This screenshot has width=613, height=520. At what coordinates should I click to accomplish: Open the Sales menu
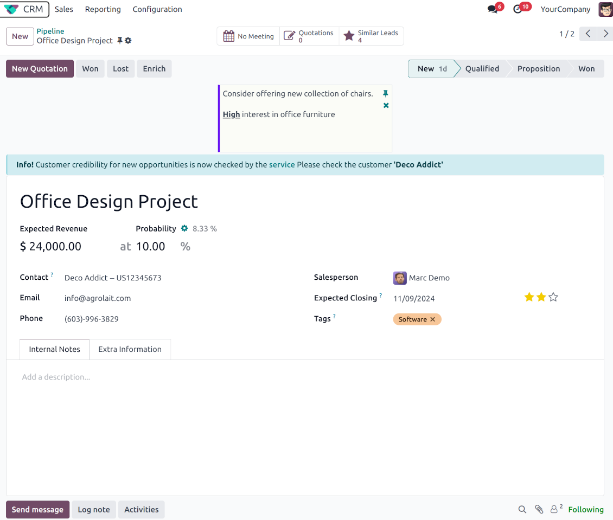tap(64, 9)
